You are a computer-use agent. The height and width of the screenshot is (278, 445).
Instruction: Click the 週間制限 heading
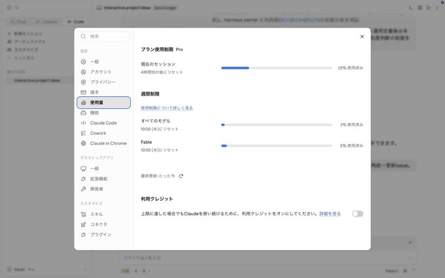150,94
